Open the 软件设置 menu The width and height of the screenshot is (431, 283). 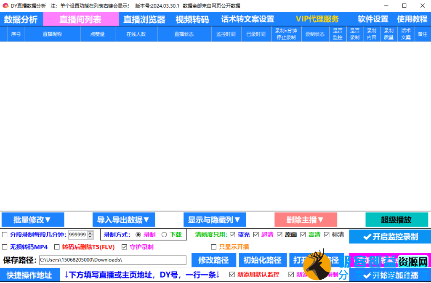click(373, 19)
